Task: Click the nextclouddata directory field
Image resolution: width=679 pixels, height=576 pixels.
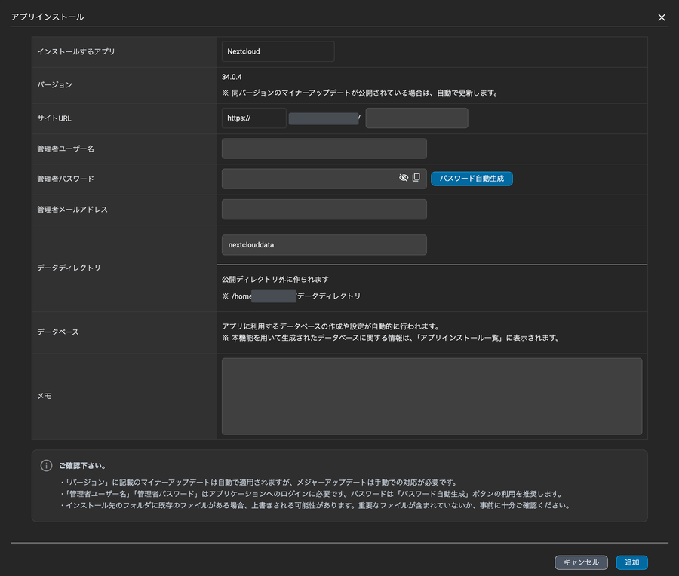Action: click(x=324, y=244)
